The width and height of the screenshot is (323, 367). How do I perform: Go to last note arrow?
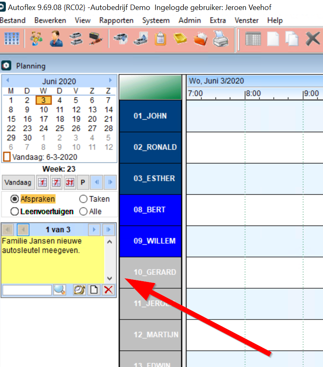click(108, 230)
